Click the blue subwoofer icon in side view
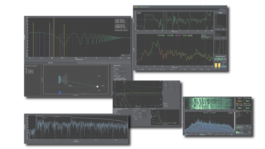Screen dimensions: 265x149 (x=60, y=92)
